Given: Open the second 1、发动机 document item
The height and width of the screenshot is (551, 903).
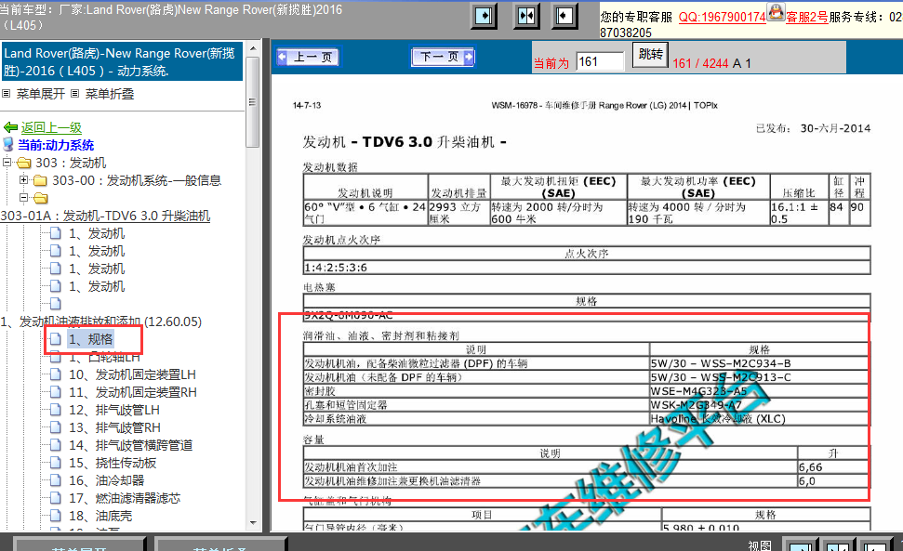Looking at the screenshot, I should pyautogui.click(x=97, y=252).
